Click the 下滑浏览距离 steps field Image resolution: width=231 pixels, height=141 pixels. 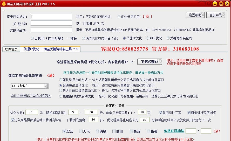[93, 120]
